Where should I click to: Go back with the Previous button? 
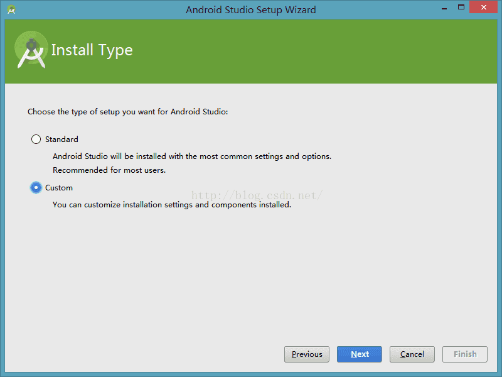[x=307, y=354]
